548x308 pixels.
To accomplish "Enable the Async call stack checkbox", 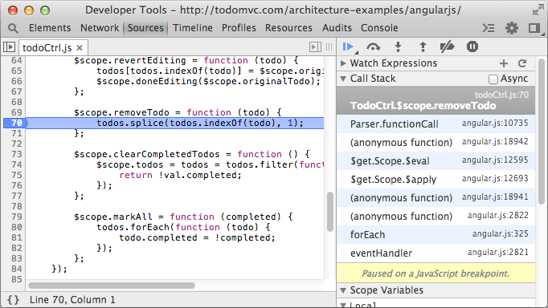I will click(493, 79).
